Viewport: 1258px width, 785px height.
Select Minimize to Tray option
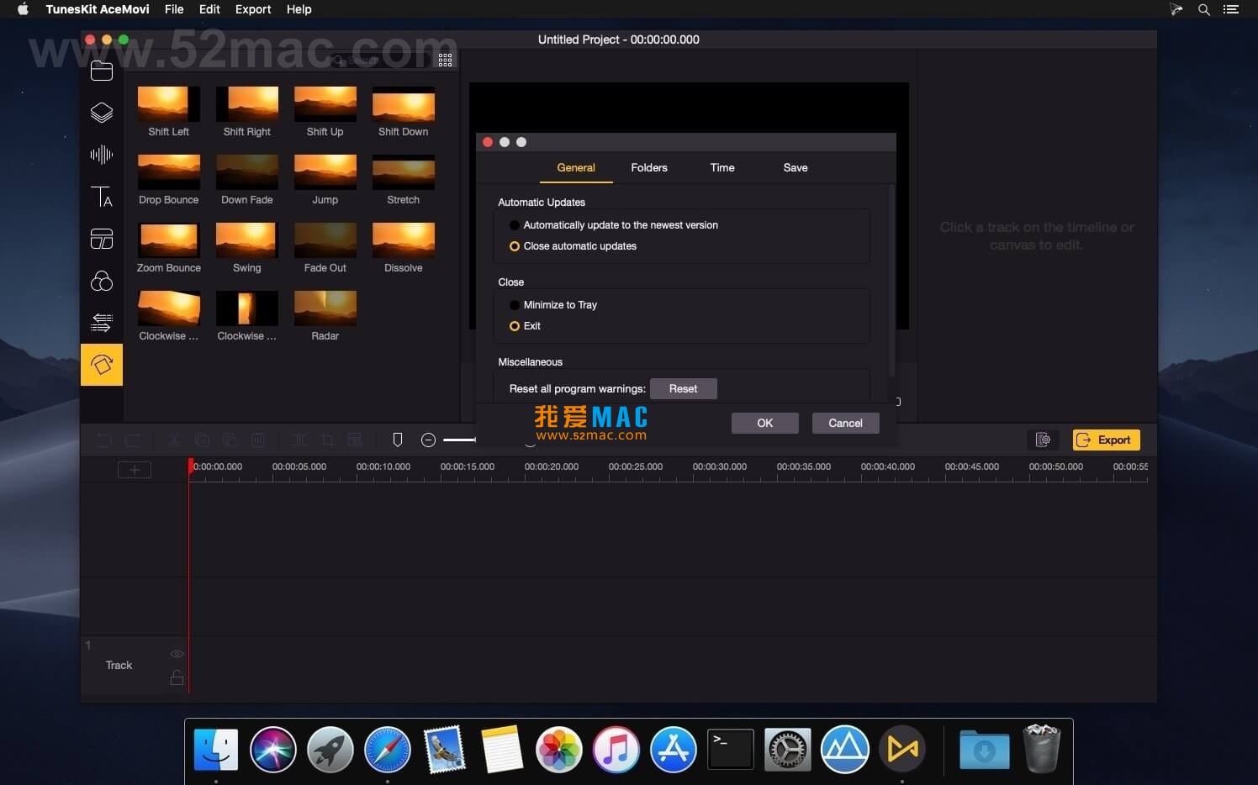click(x=515, y=305)
